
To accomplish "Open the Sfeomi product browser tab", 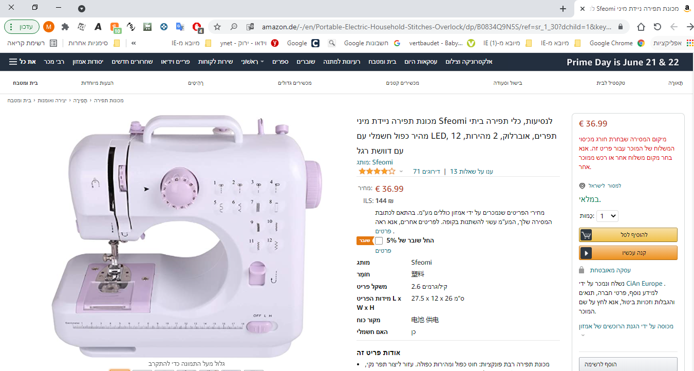I will point(637,8).
